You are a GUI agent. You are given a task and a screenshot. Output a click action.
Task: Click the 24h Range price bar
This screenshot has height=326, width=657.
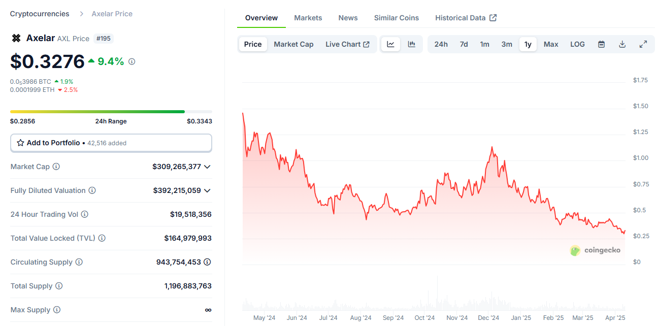pyautogui.click(x=111, y=112)
